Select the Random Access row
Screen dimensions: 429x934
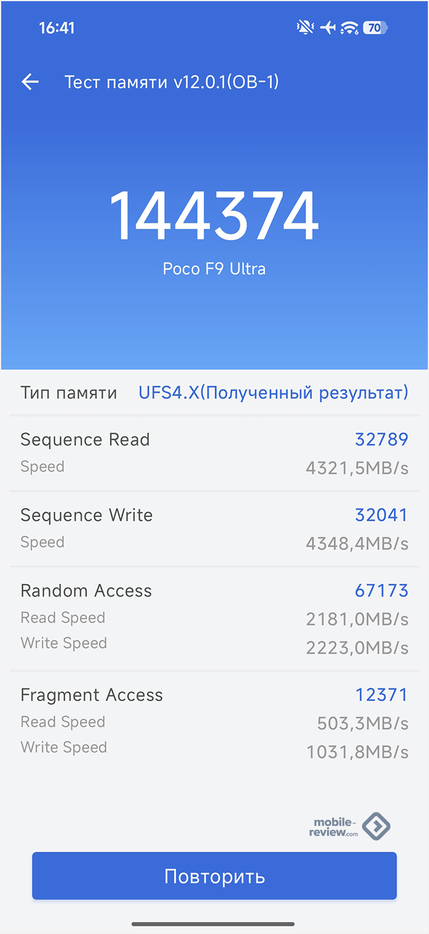pyautogui.click(x=214, y=619)
